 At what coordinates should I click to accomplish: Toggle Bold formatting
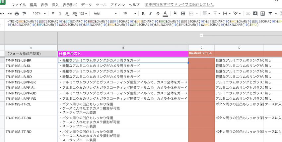[143, 14]
